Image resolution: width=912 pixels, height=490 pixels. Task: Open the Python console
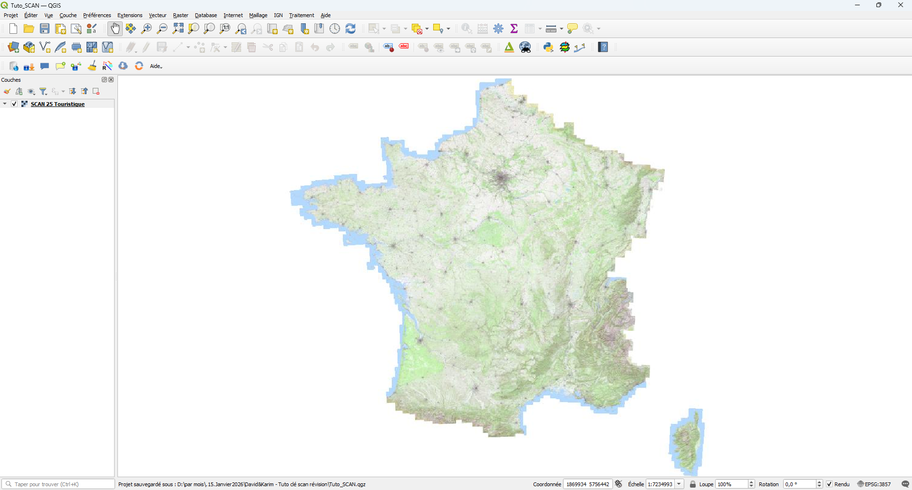pos(548,47)
